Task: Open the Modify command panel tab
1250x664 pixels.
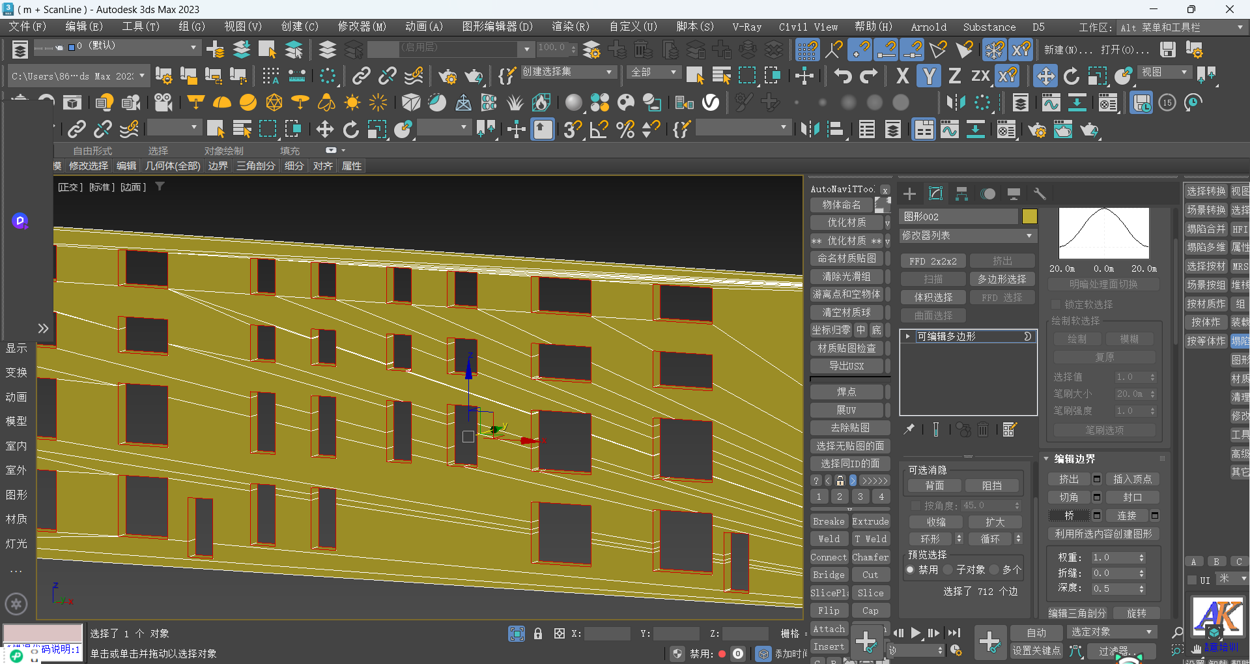Action: pos(935,194)
